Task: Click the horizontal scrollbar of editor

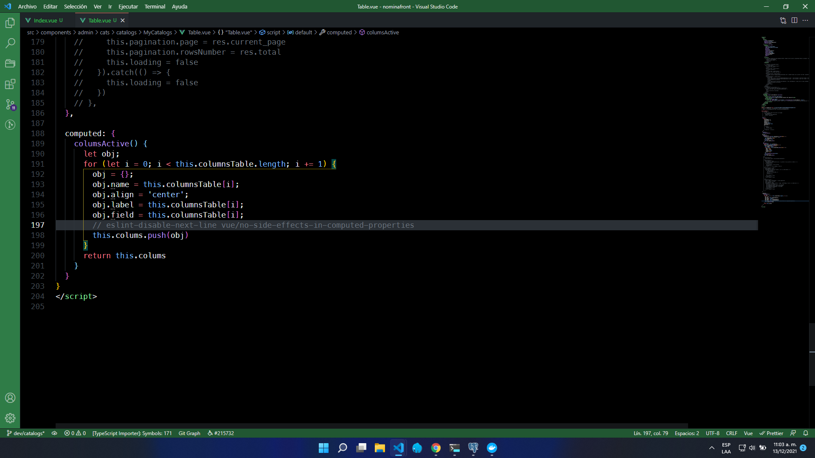Action: 371,425
